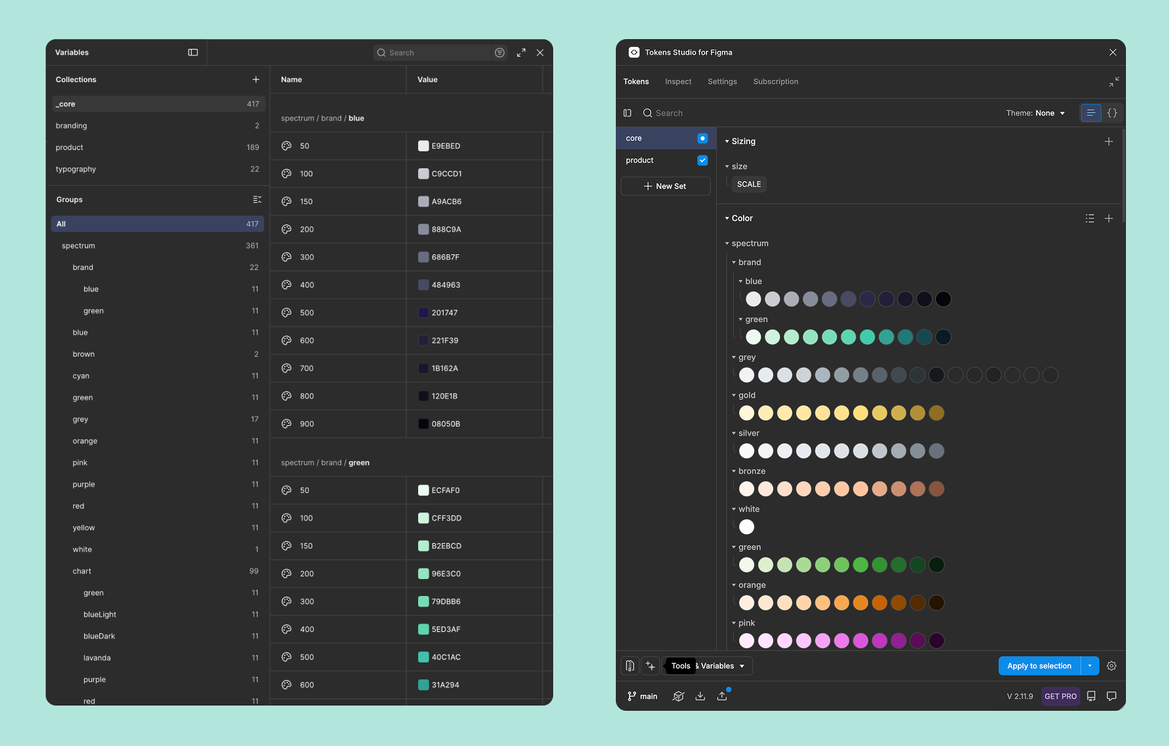Select the lavanda group under chart
1169x746 pixels.
tap(158, 658)
